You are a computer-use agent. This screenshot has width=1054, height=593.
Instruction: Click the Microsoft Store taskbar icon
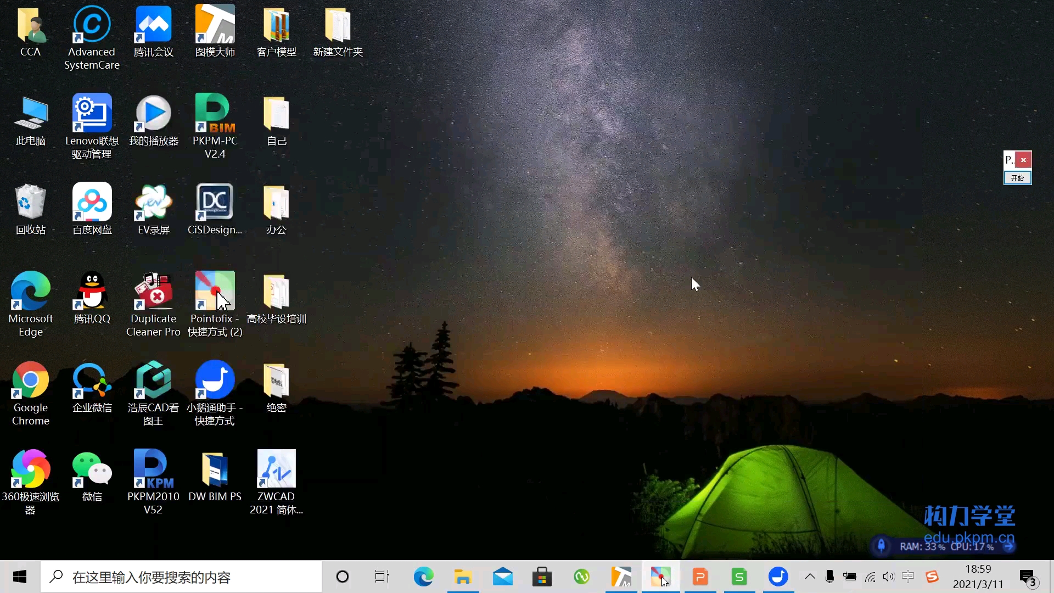pyautogui.click(x=542, y=577)
